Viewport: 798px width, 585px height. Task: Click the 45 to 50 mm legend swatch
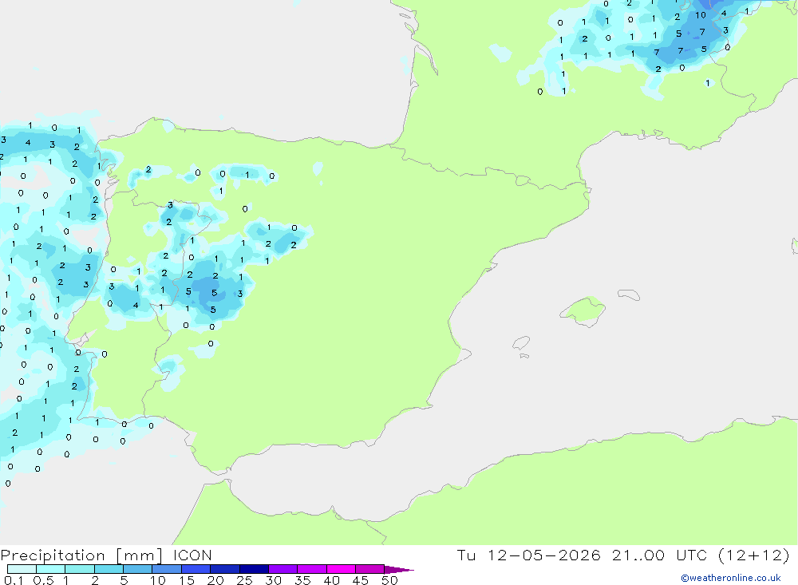[x=369, y=569]
